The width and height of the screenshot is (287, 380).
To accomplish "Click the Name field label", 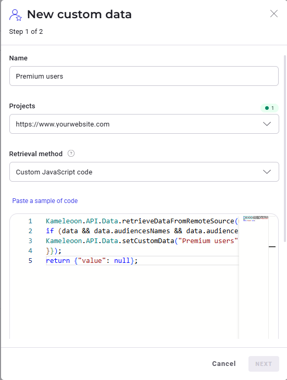I will (x=18, y=58).
